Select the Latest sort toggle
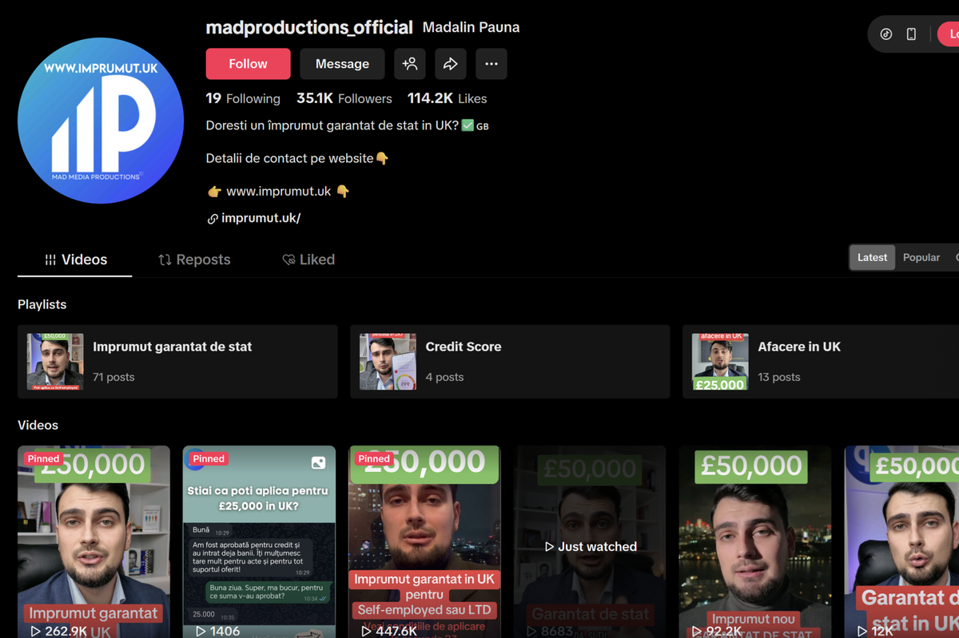This screenshot has height=638, width=959. (872, 258)
